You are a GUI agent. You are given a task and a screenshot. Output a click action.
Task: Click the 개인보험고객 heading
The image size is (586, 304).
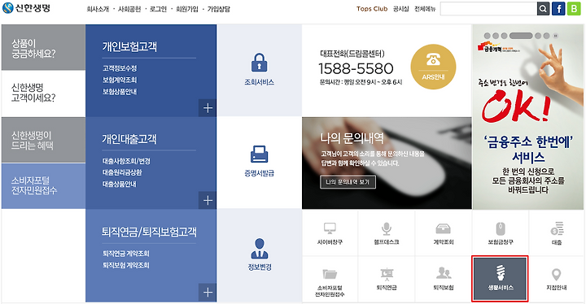(x=129, y=46)
